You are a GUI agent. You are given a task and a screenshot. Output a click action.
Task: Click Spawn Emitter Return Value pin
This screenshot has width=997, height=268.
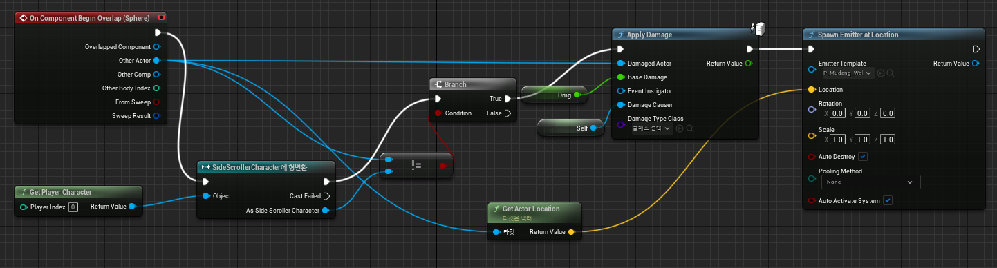975,64
